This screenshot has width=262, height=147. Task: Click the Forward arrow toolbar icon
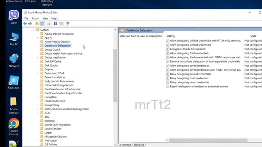click(x=30, y=24)
